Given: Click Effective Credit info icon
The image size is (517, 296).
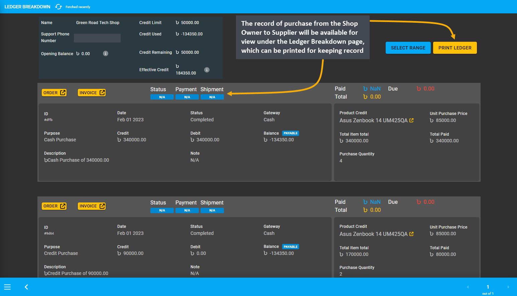Looking at the screenshot, I should coord(207,70).
